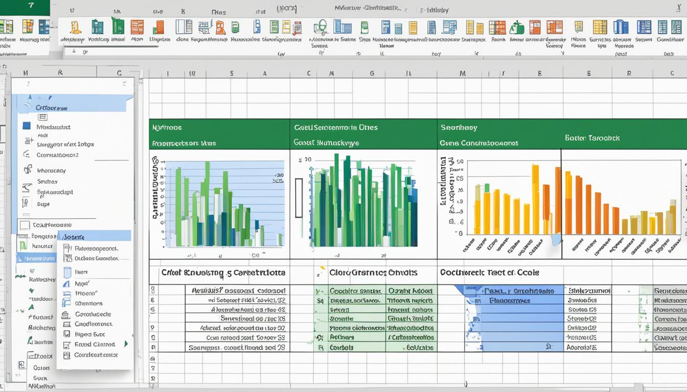Screen dimensions: 687x392
Task: Click the tallest orange bar in the third chart
Action: tap(535, 199)
